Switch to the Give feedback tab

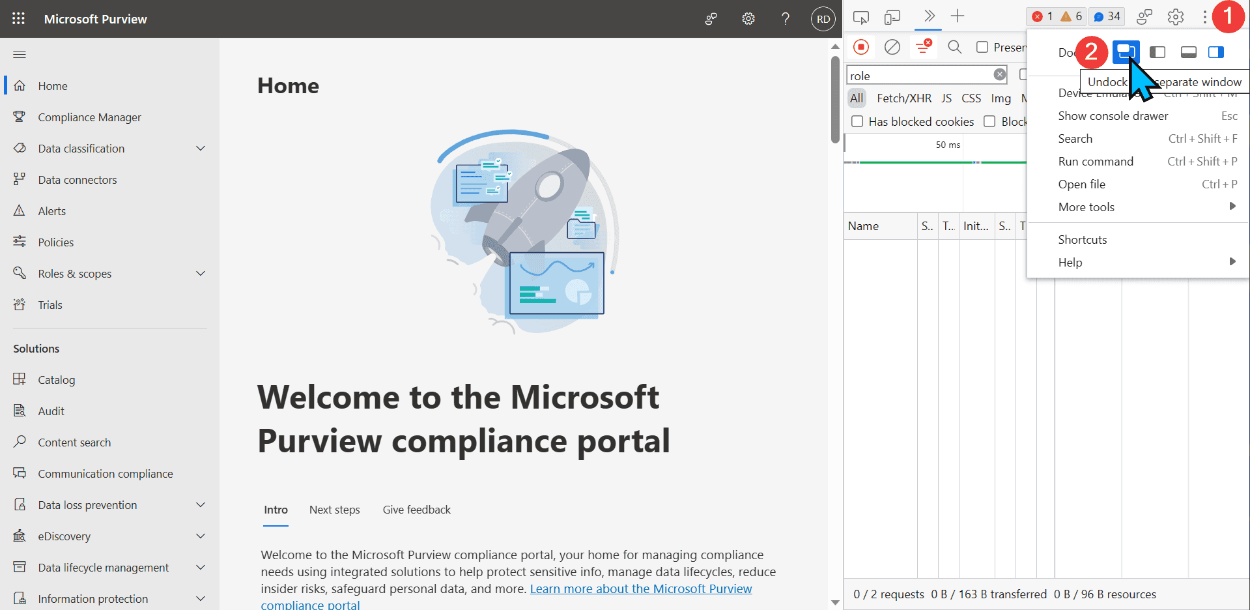point(416,510)
